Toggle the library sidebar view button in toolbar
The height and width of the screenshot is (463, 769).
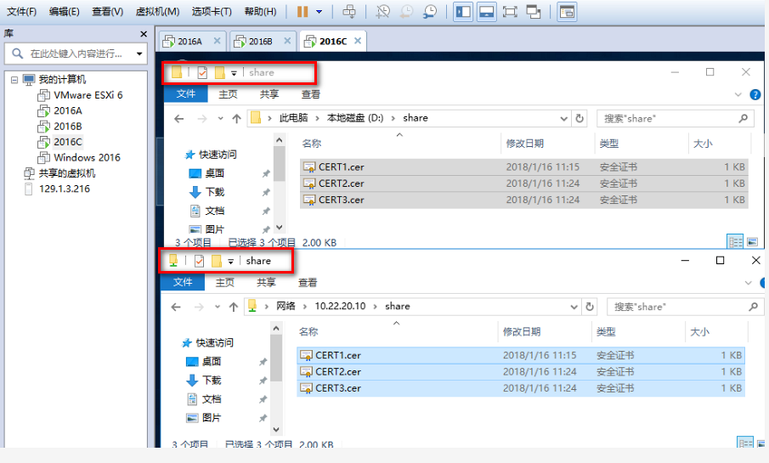(x=463, y=12)
